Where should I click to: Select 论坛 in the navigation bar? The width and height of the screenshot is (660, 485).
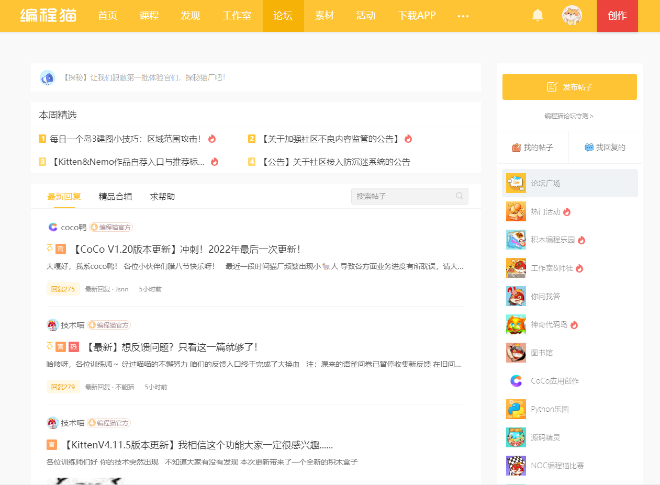(283, 16)
